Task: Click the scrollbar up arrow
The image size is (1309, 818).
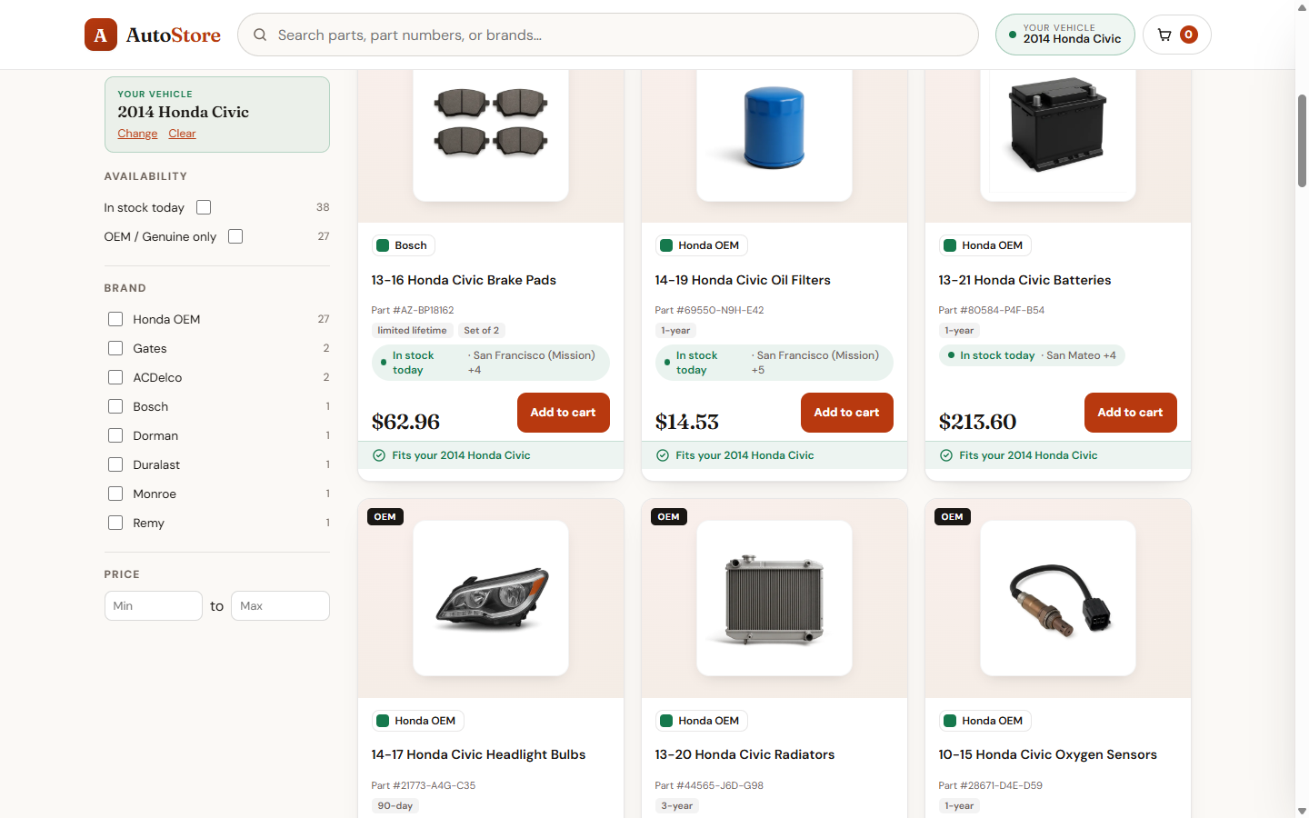Action: pyautogui.click(x=1302, y=7)
